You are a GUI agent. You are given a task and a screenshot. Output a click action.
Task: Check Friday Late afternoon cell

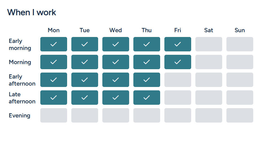(178, 98)
